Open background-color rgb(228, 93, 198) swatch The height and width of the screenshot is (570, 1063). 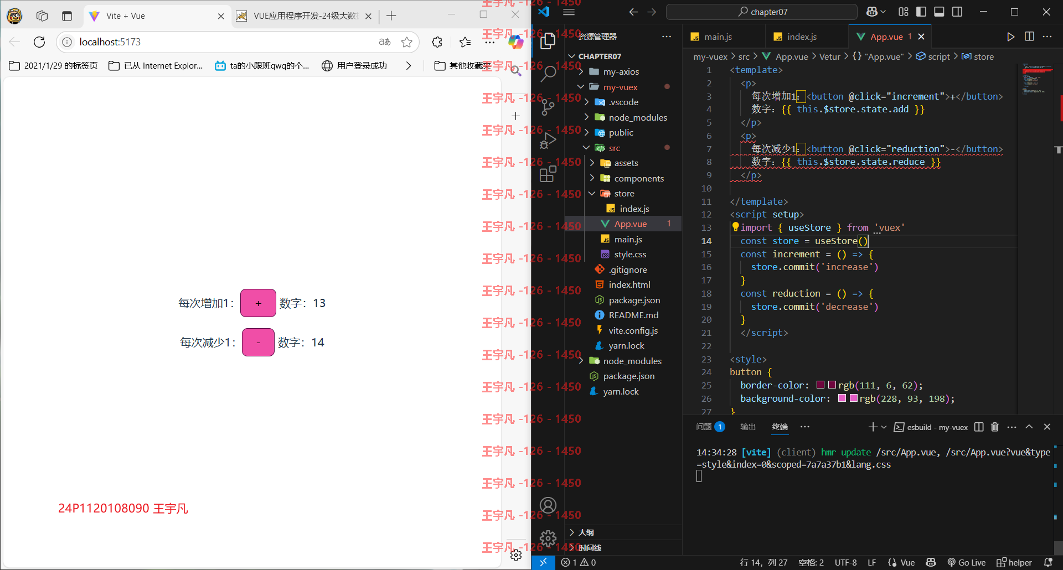pyautogui.click(x=853, y=398)
